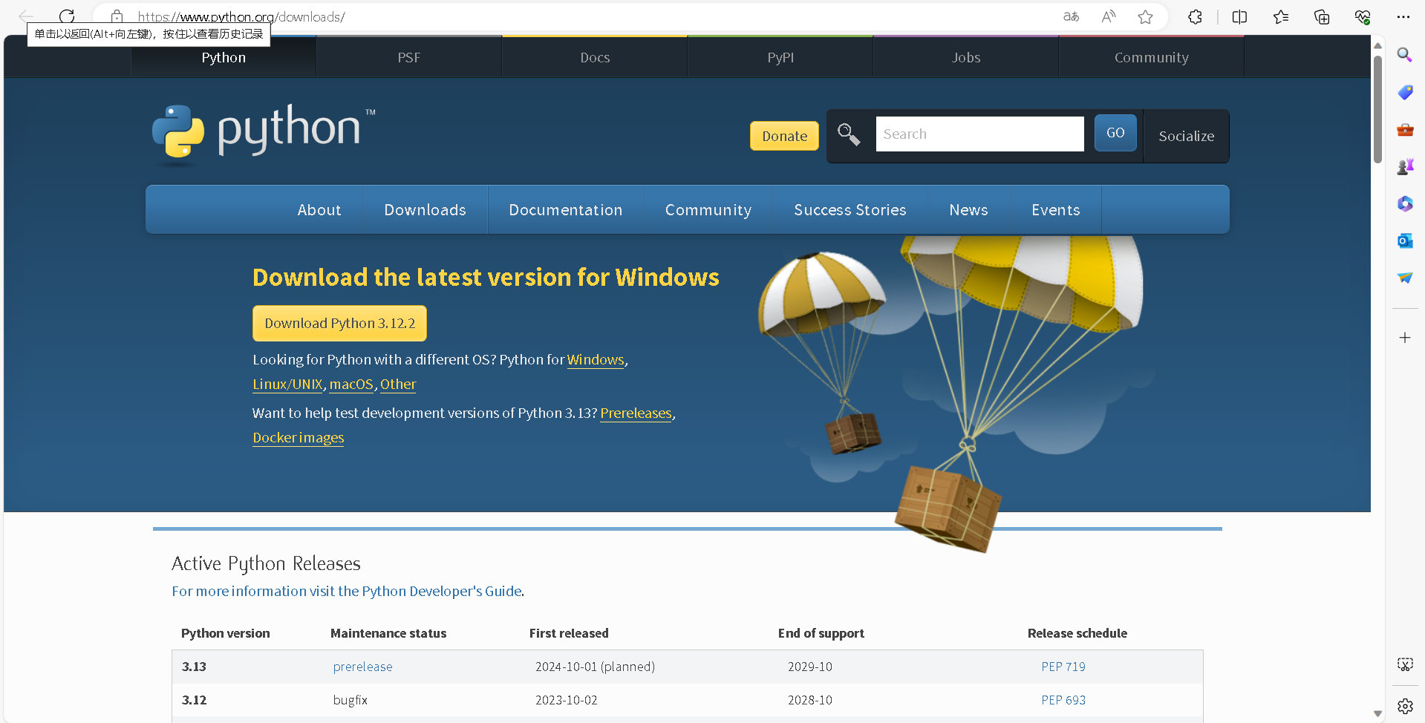Image resolution: width=1425 pixels, height=723 pixels.
Task: Open the sidebar Games chess icon
Action: pyautogui.click(x=1405, y=167)
